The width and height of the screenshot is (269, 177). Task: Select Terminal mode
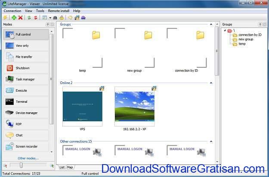click(26, 102)
